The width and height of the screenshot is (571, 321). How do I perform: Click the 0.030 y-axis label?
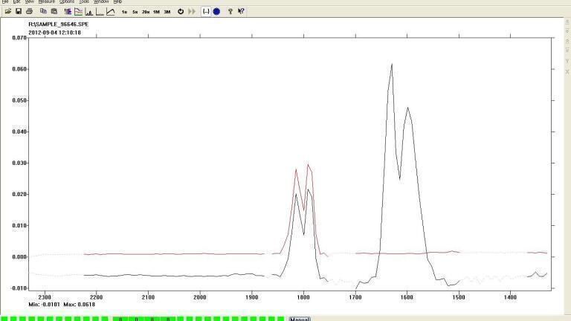click(19, 163)
